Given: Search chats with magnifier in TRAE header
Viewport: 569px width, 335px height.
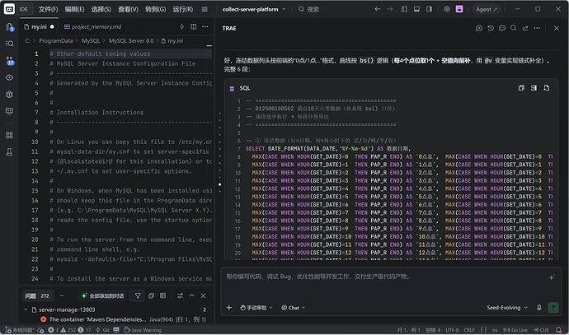Looking at the screenshot, I should click(514, 28).
